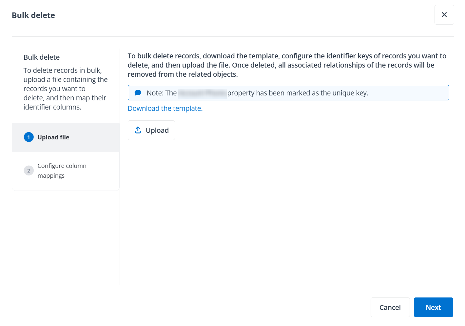Click the Bulk delete sidebar heading
The width and height of the screenshot is (465, 326).
tap(41, 57)
